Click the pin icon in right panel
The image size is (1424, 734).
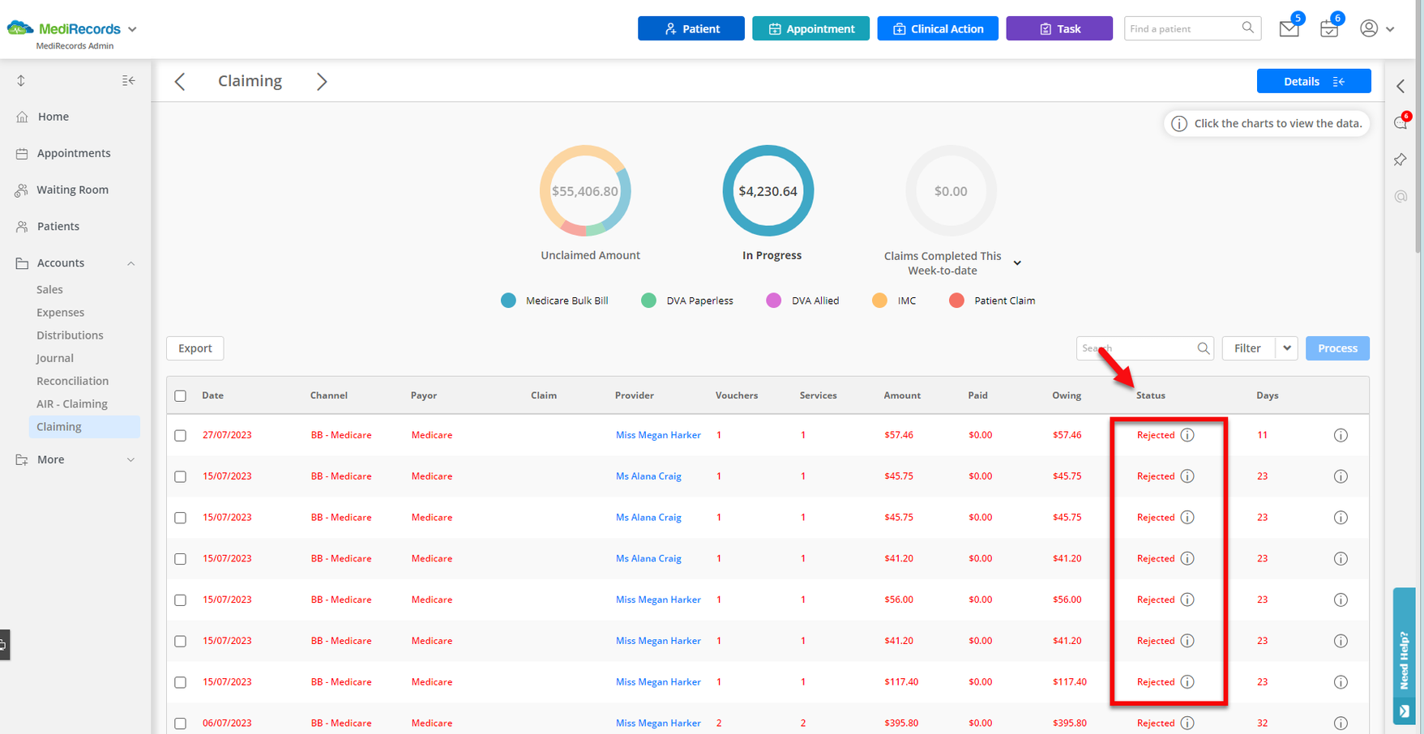pos(1400,160)
